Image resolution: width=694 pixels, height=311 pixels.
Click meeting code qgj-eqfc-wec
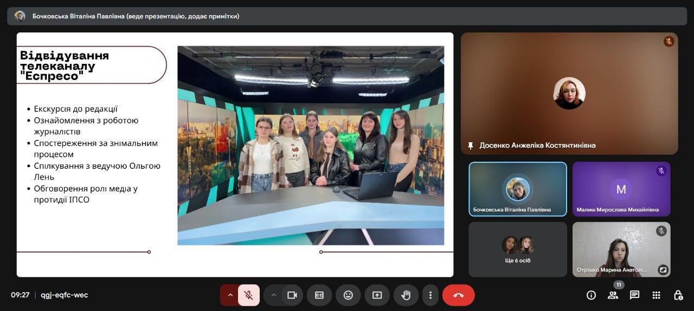click(x=65, y=295)
